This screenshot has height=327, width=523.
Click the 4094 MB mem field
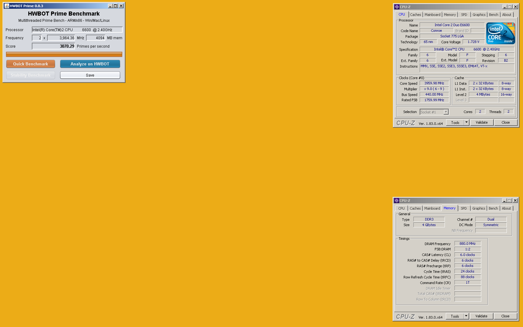(96, 38)
